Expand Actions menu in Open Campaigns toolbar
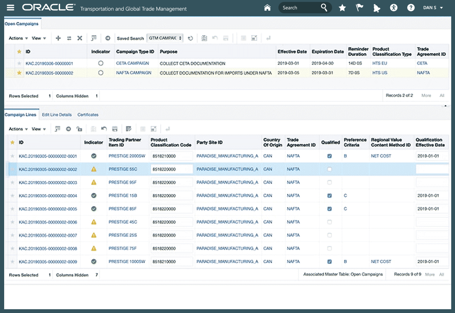The height and width of the screenshot is (313, 455). tap(18, 38)
